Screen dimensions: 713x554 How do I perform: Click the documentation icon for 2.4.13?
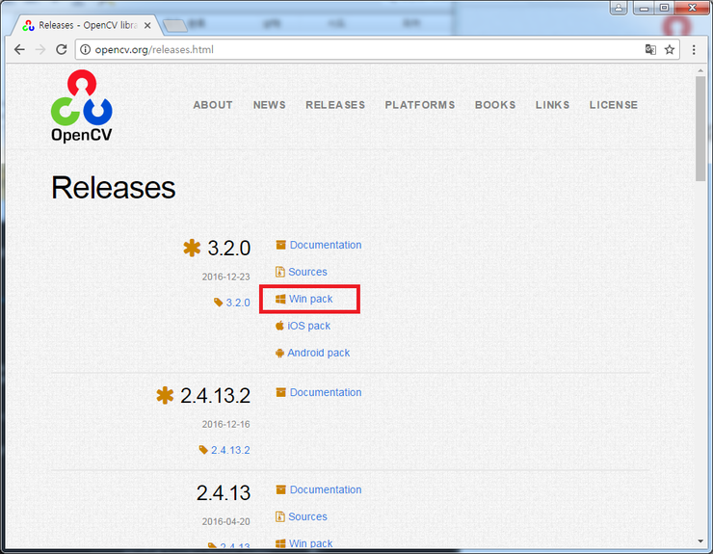[281, 489]
